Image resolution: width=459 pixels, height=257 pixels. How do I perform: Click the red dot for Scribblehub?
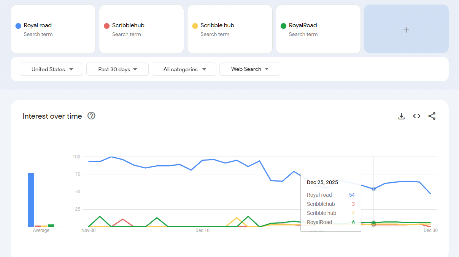(x=106, y=26)
